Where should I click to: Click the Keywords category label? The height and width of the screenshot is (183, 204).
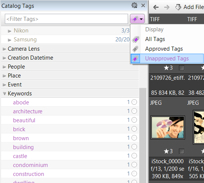pyautogui.click(x=20, y=94)
